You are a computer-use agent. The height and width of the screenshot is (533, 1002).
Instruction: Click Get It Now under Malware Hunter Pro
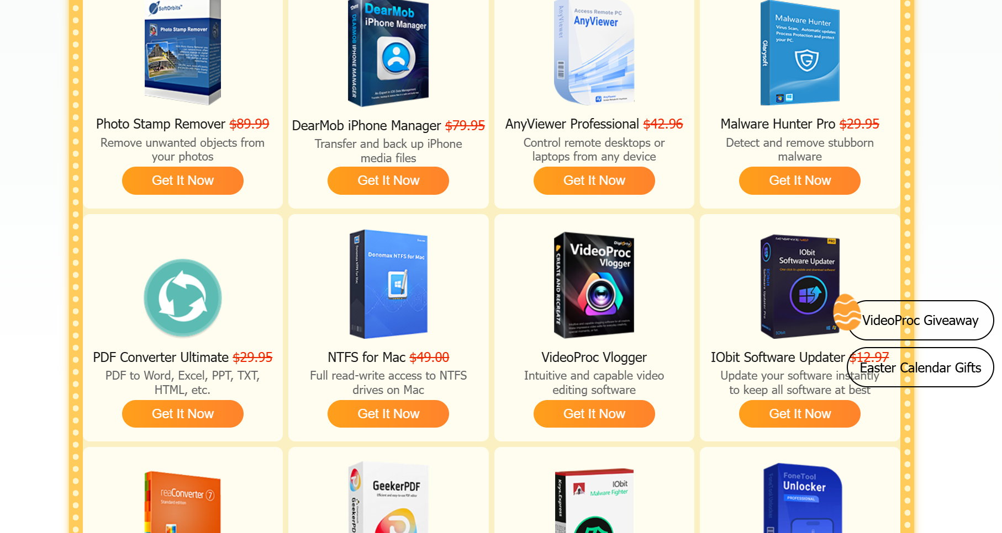[800, 180]
